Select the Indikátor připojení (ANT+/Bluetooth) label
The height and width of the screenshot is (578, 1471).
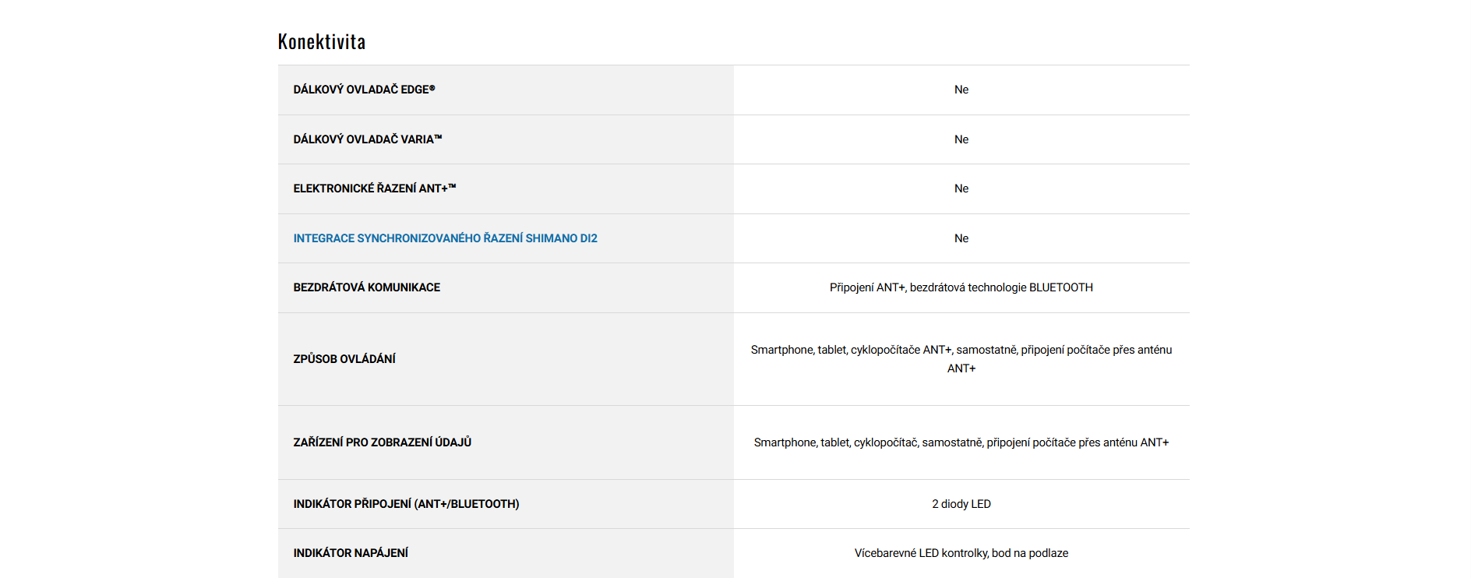(x=406, y=504)
